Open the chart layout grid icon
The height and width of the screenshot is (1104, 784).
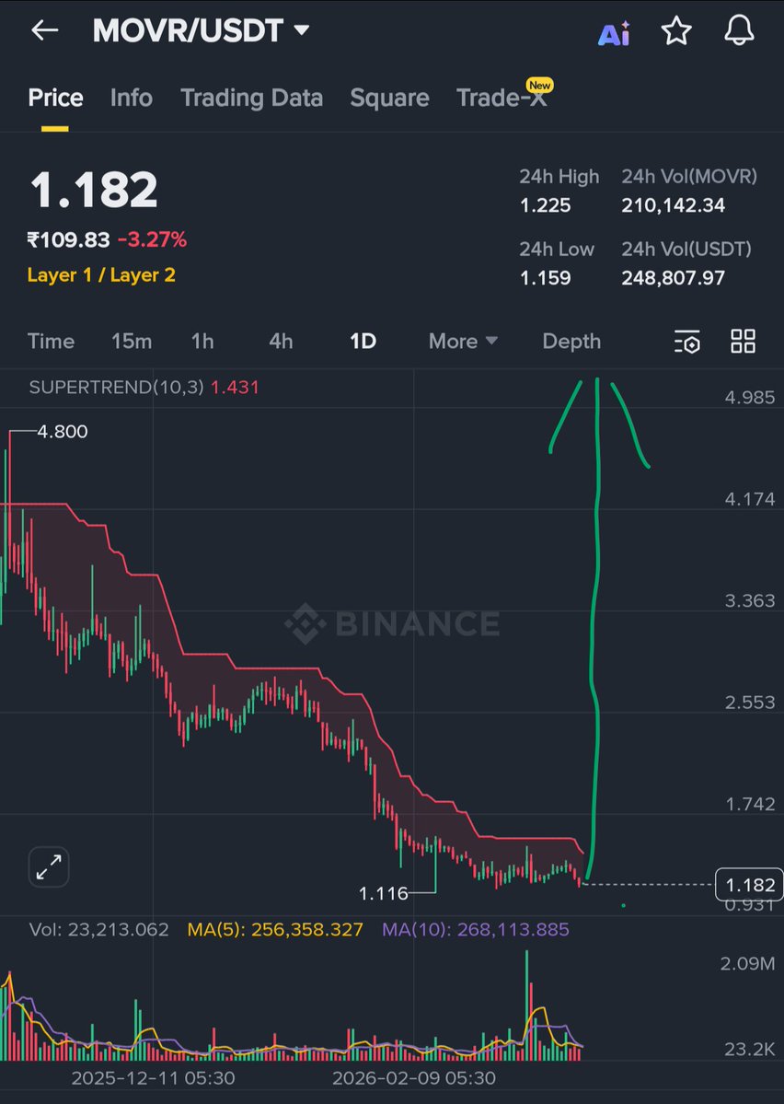pyautogui.click(x=744, y=342)
